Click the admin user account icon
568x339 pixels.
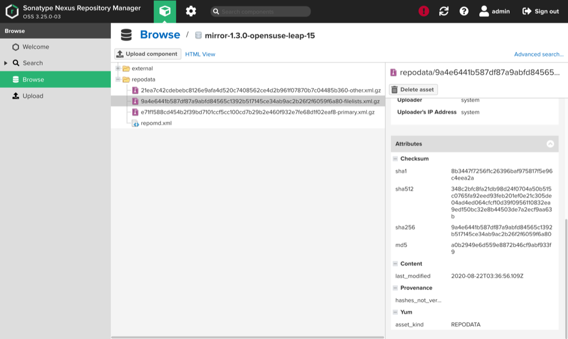tap(484, 11)
